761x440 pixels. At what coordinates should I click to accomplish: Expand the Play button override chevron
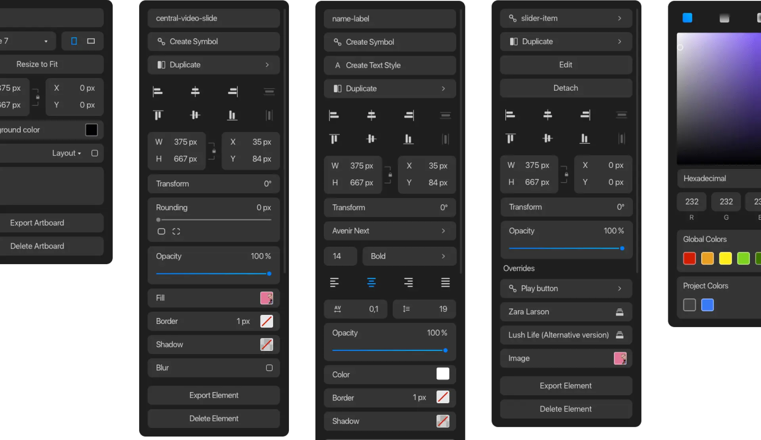[620, 289]
